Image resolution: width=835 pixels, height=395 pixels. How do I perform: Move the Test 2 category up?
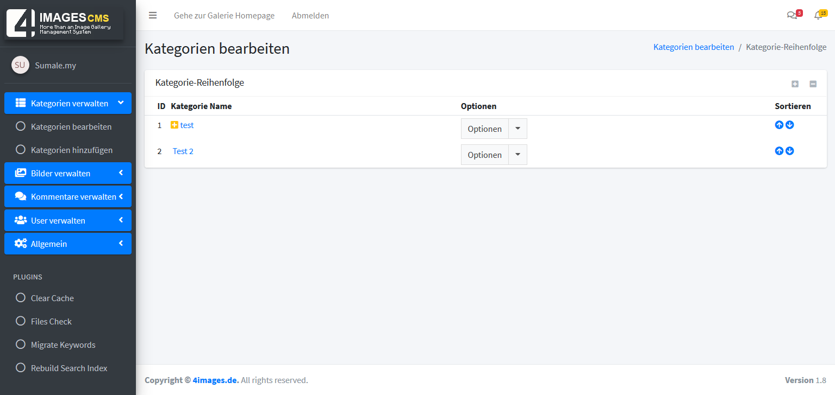tap(779, 151)
